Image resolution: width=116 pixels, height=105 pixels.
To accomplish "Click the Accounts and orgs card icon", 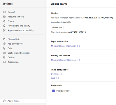I will point(4,17).
